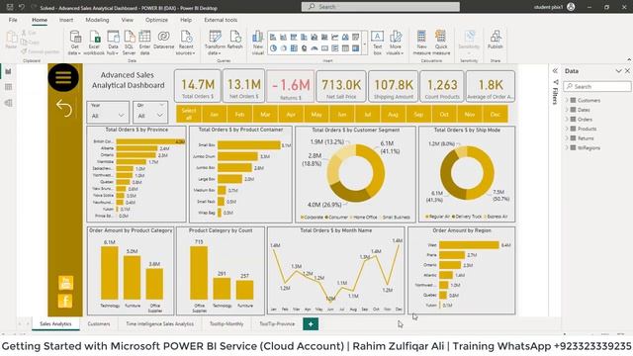Add a new page with plus button
This screenshot has height=356, width=633.
[311, 323]
